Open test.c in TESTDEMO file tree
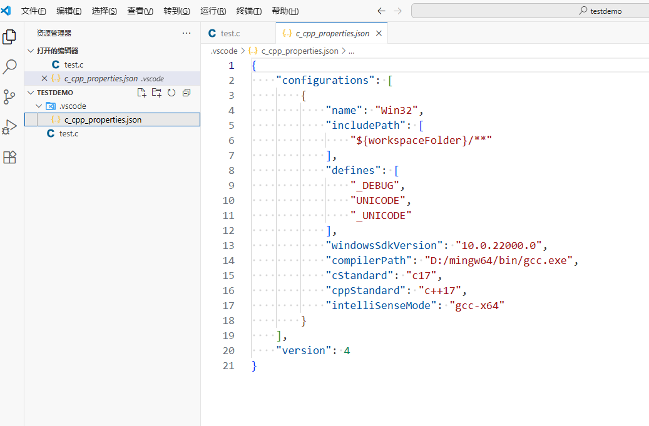 pyautogui.click(x=113, y=133)
